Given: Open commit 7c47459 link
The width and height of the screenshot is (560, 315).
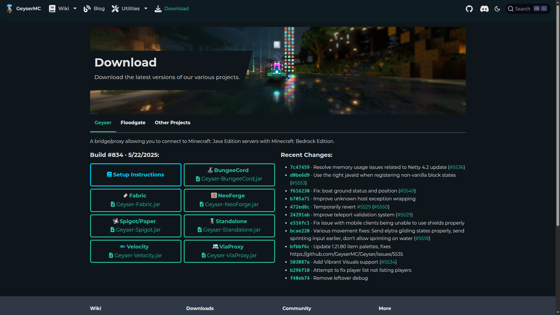Looking at the screenshot, I should pos(300,167).
